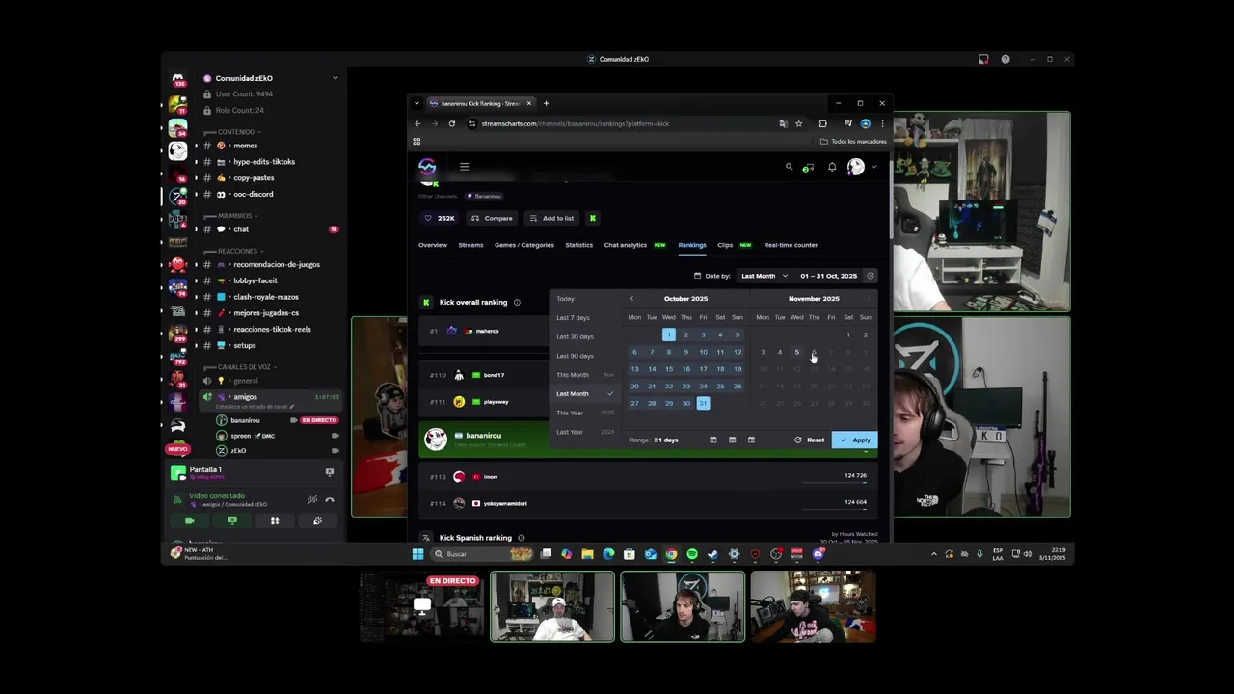Disconnect from voice with the hang-up icon
Screen dimensions: 1234x694
tap(330, 499)
